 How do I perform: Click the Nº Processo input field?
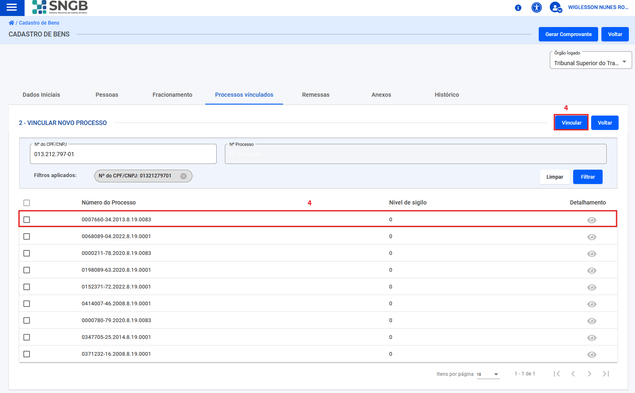click(416, 154)
